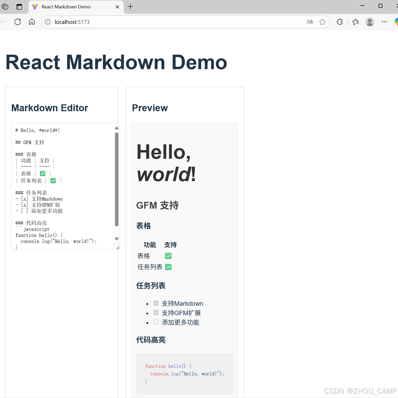Viewport: 398px width, 398px height.
Task: Click the editor scrollbar down arrow
Action: click(x=116, y=239)
